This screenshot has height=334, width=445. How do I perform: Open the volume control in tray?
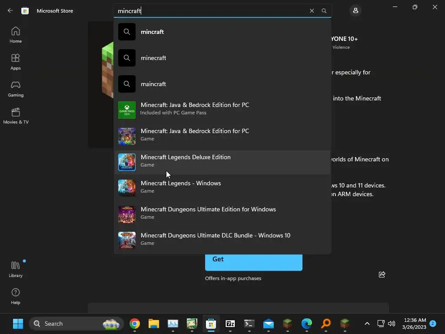coord(392,324)
